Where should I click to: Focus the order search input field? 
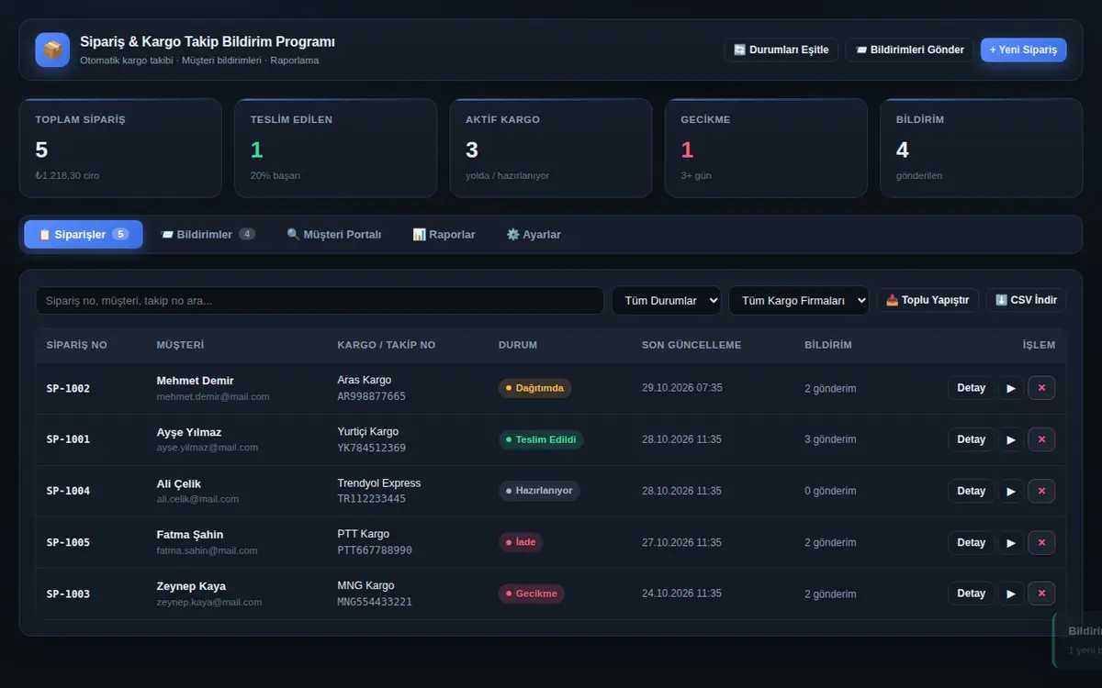point(320,301)
